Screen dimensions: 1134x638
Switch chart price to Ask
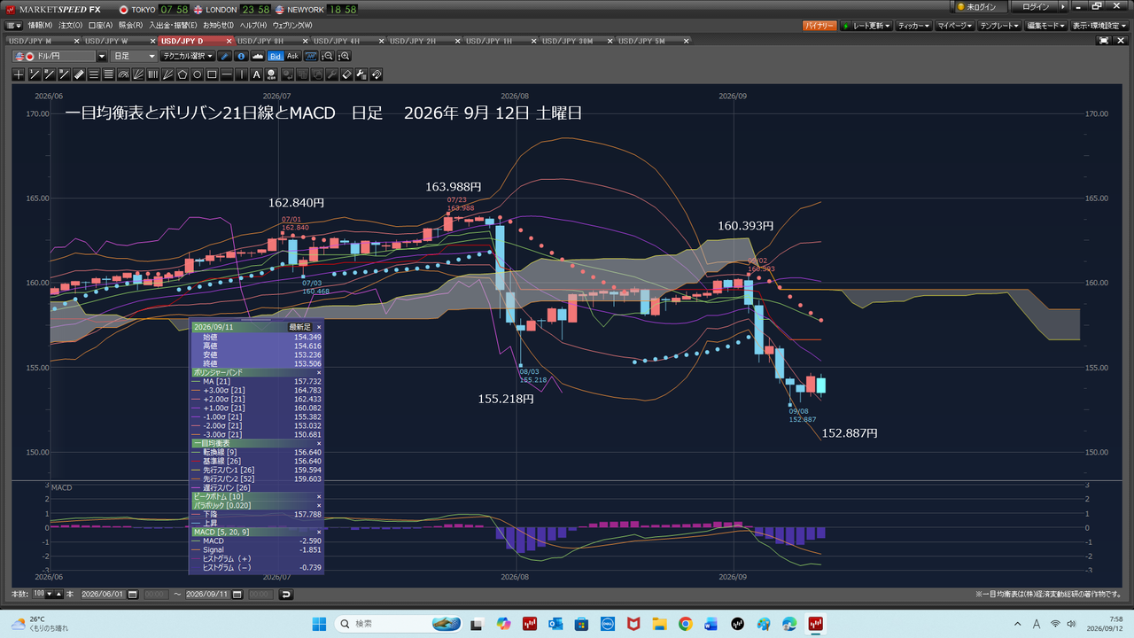pos(293,56)
